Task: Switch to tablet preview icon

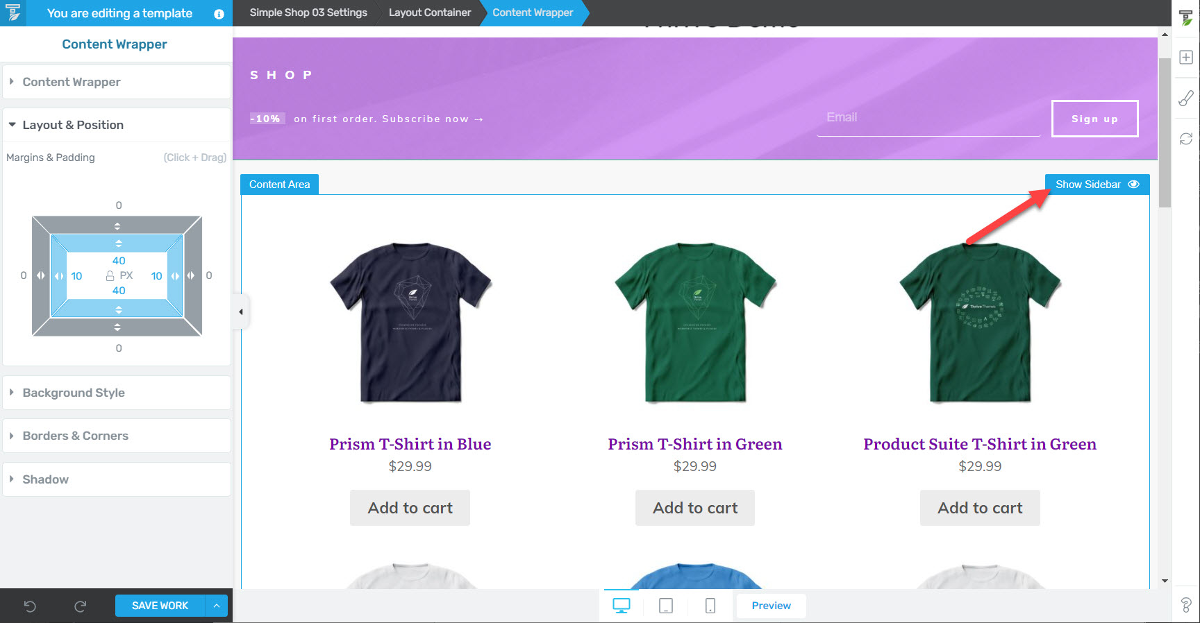Action: pos(665,606)
